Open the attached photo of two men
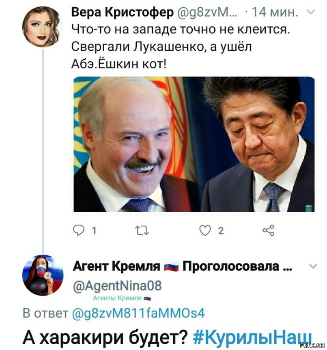 pyautogui.click(x=194, y=144)
